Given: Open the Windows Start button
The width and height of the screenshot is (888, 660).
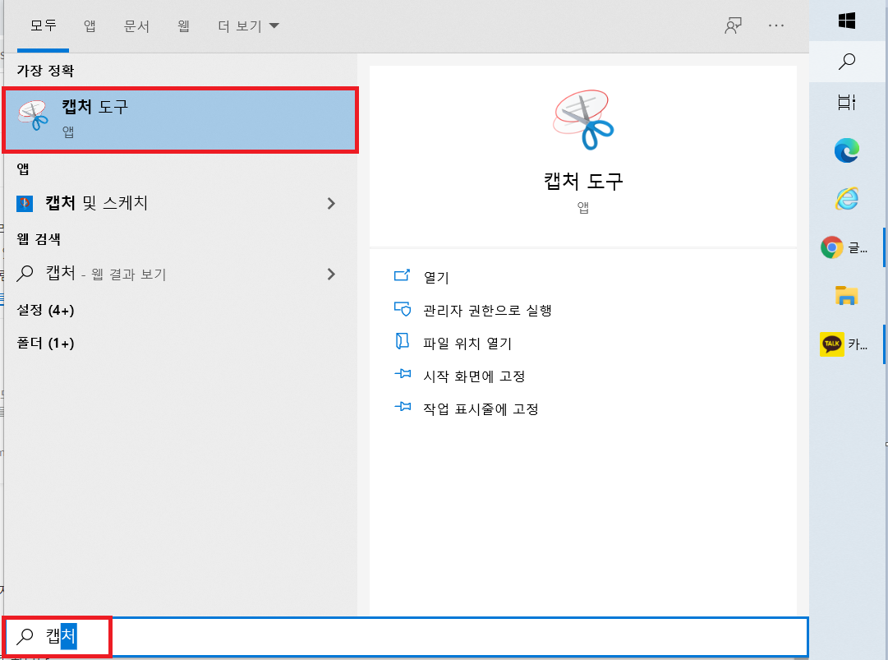Looking at the screenshot, I should coord(847,21).
